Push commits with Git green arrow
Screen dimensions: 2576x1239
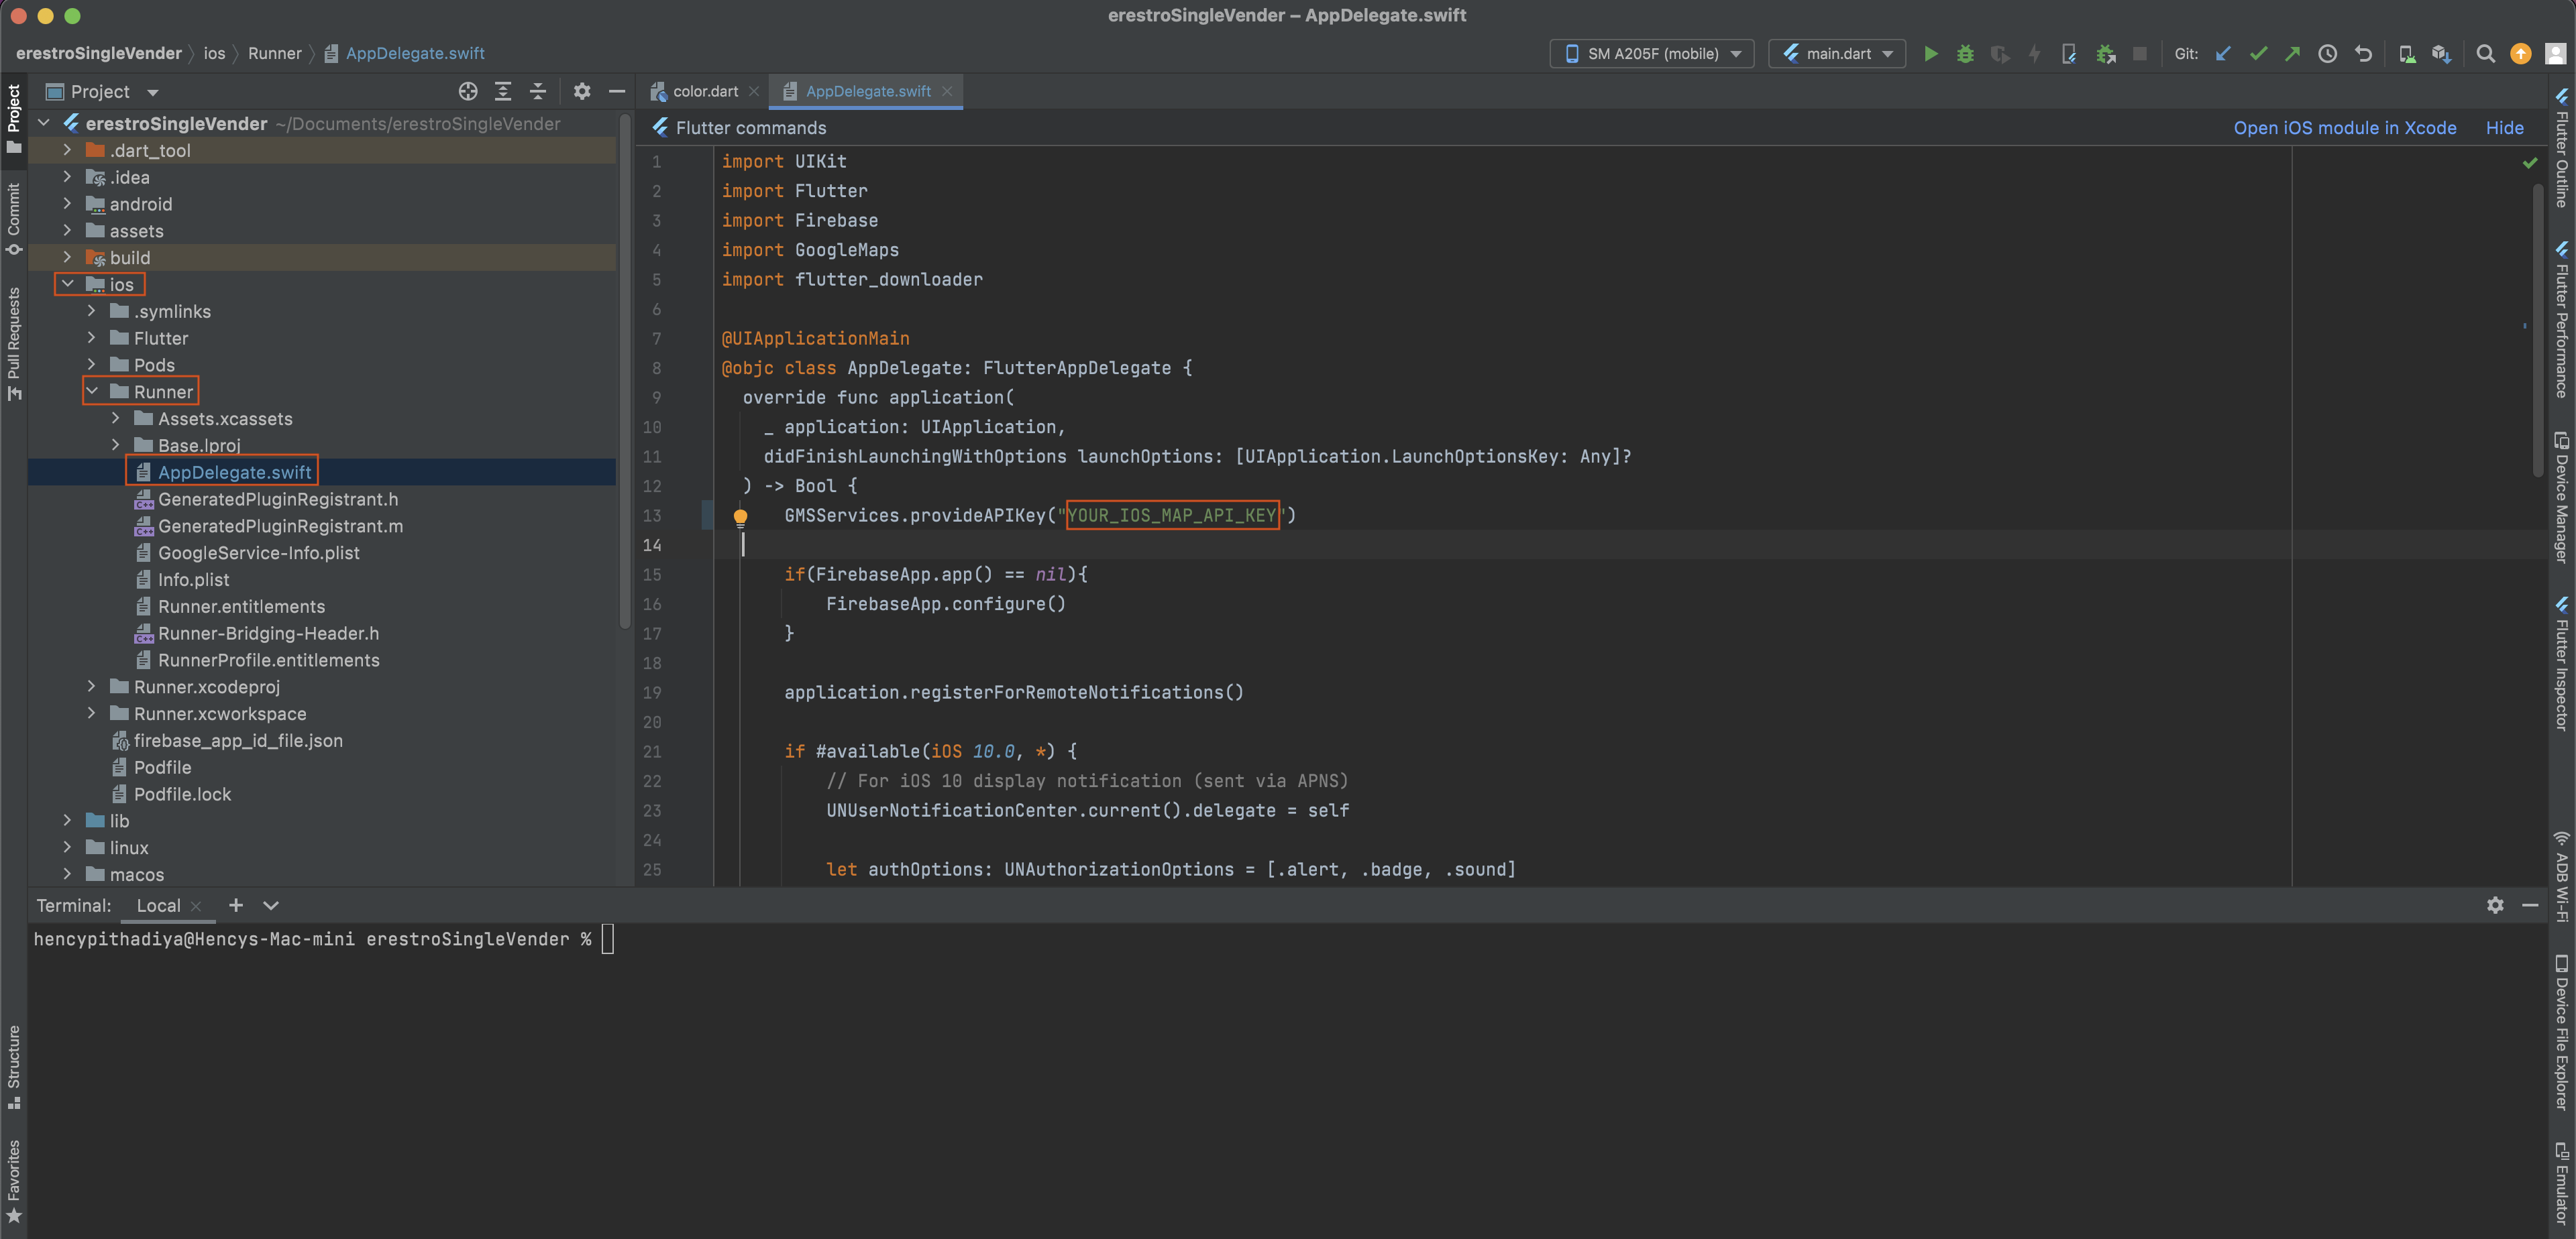pos(2292,54)
